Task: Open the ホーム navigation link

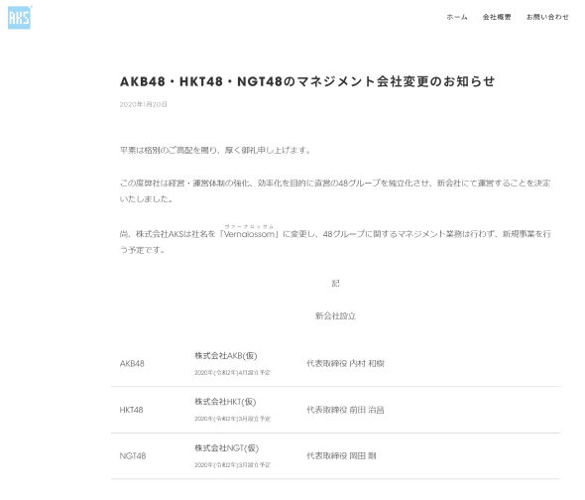Action: (x=457, y=17)
